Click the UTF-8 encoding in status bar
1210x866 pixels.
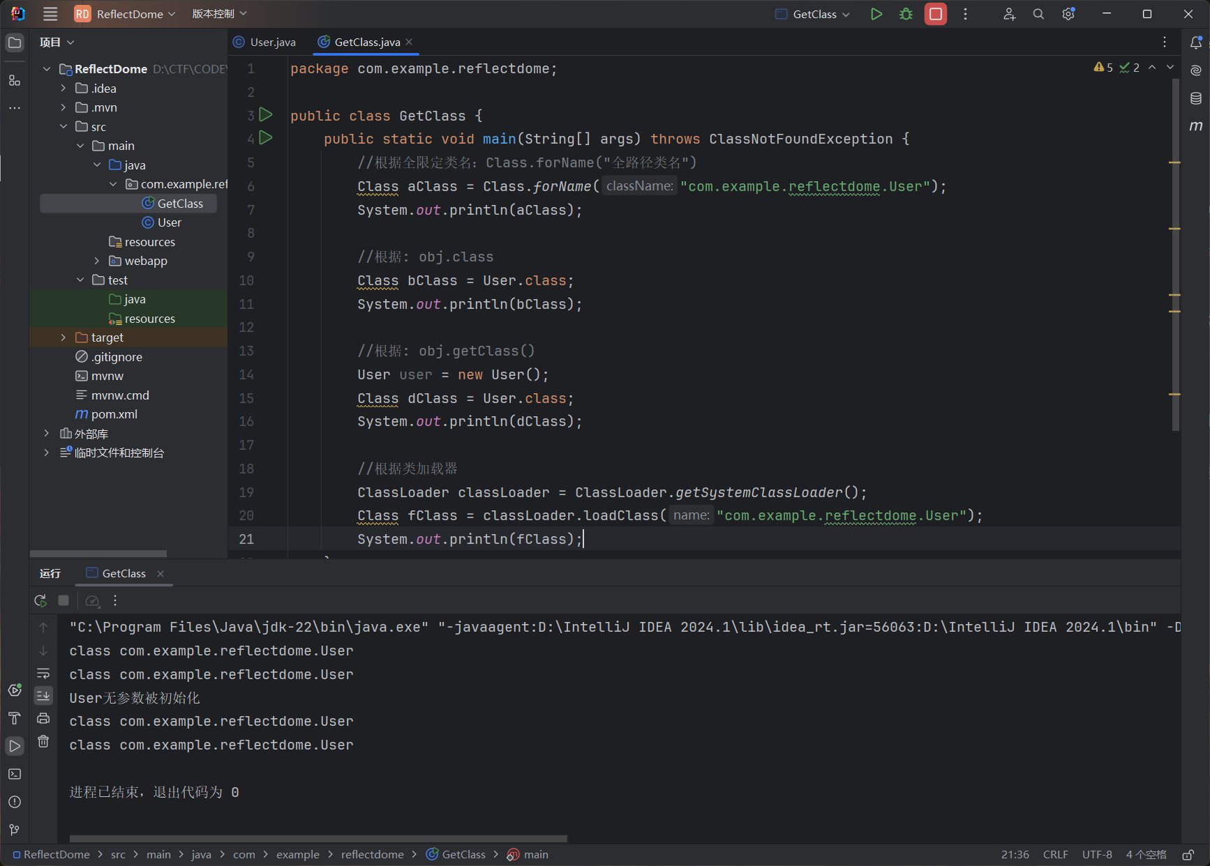1097,855
